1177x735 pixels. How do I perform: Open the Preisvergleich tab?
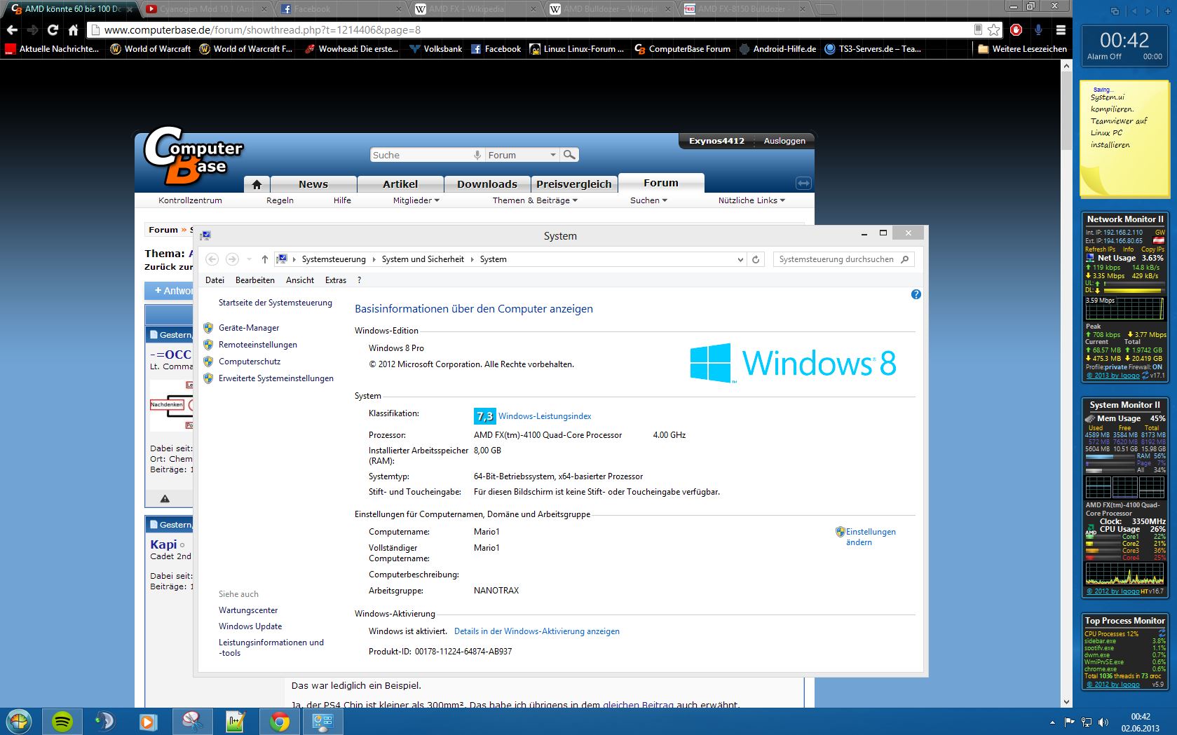pos(574,184)
